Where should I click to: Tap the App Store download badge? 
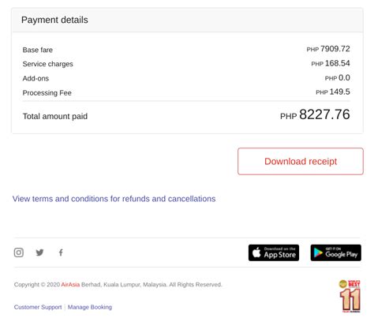[x=274, y=253]
